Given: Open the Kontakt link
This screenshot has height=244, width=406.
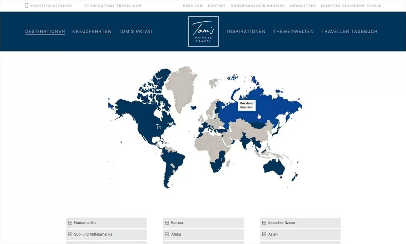Looking at the screenshot, I should click(217, 6).
